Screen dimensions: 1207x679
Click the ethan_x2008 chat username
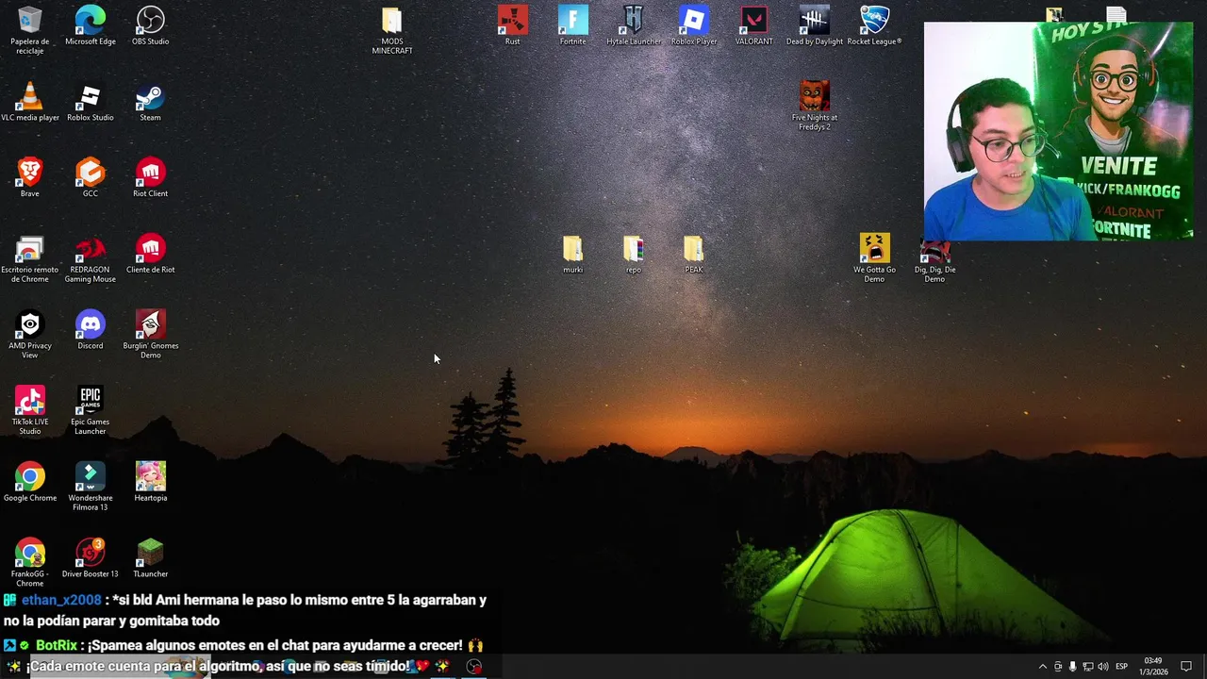point(61,600)
